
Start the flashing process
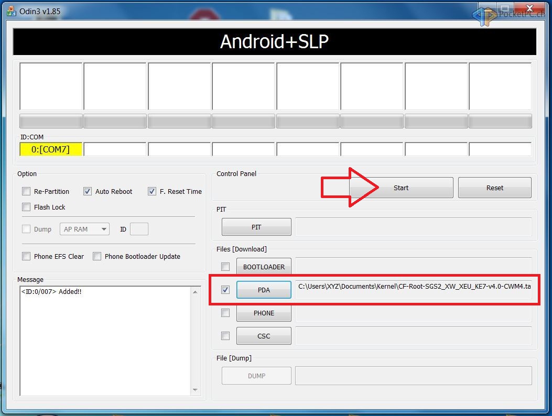pos(401,188)
